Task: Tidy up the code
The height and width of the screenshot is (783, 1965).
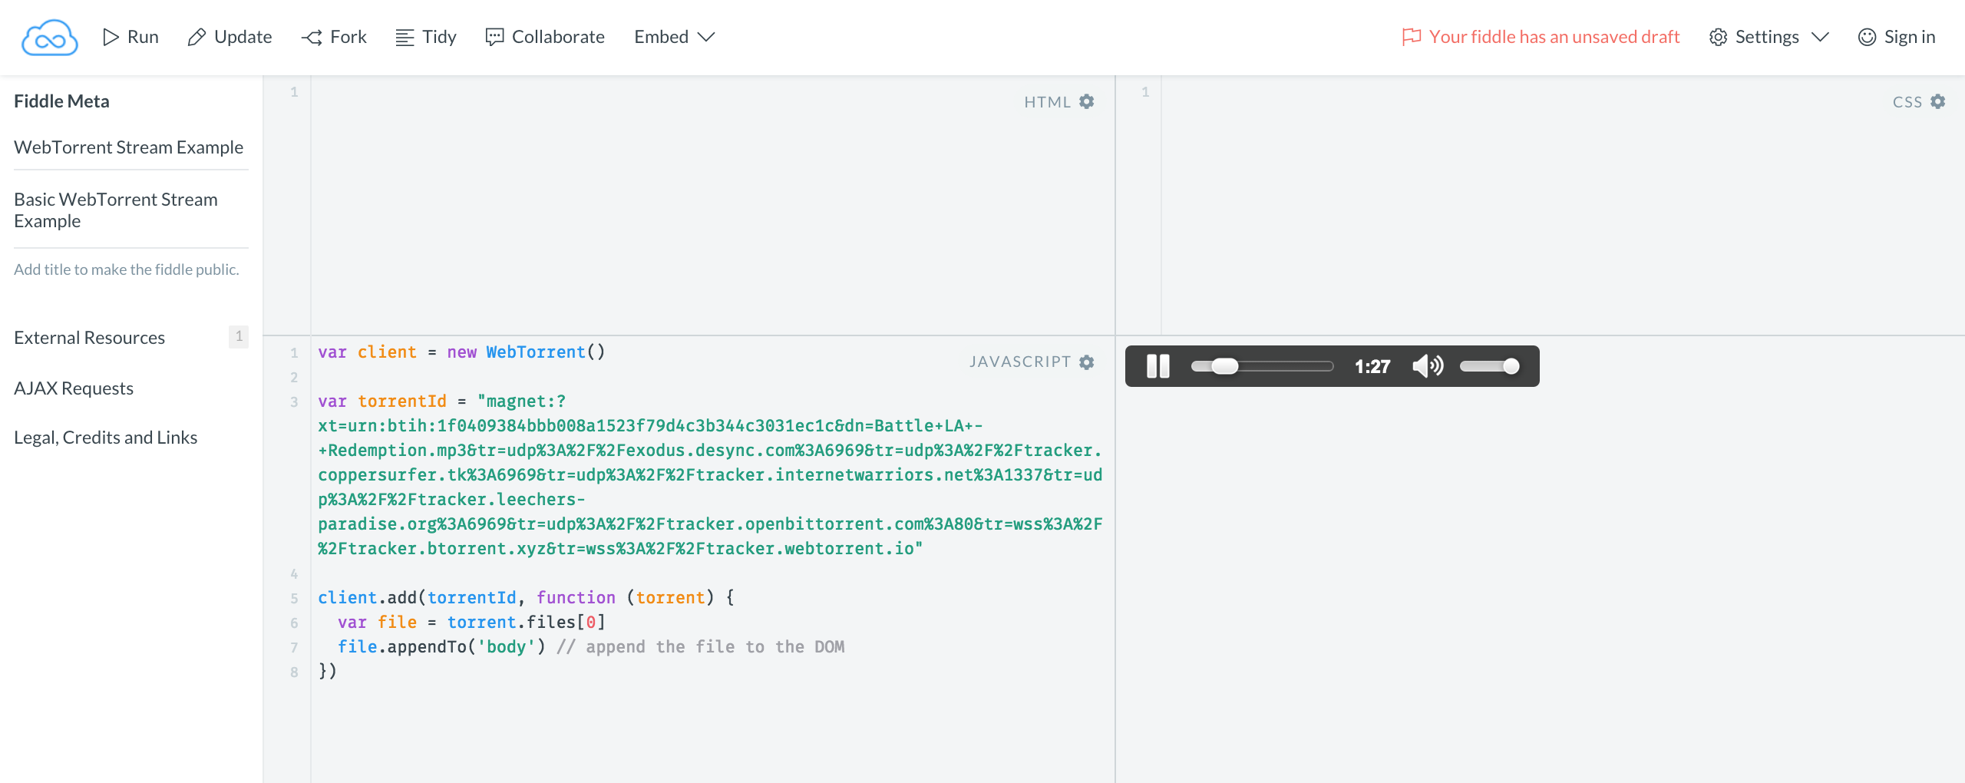Action: click(x=426, y=37)
